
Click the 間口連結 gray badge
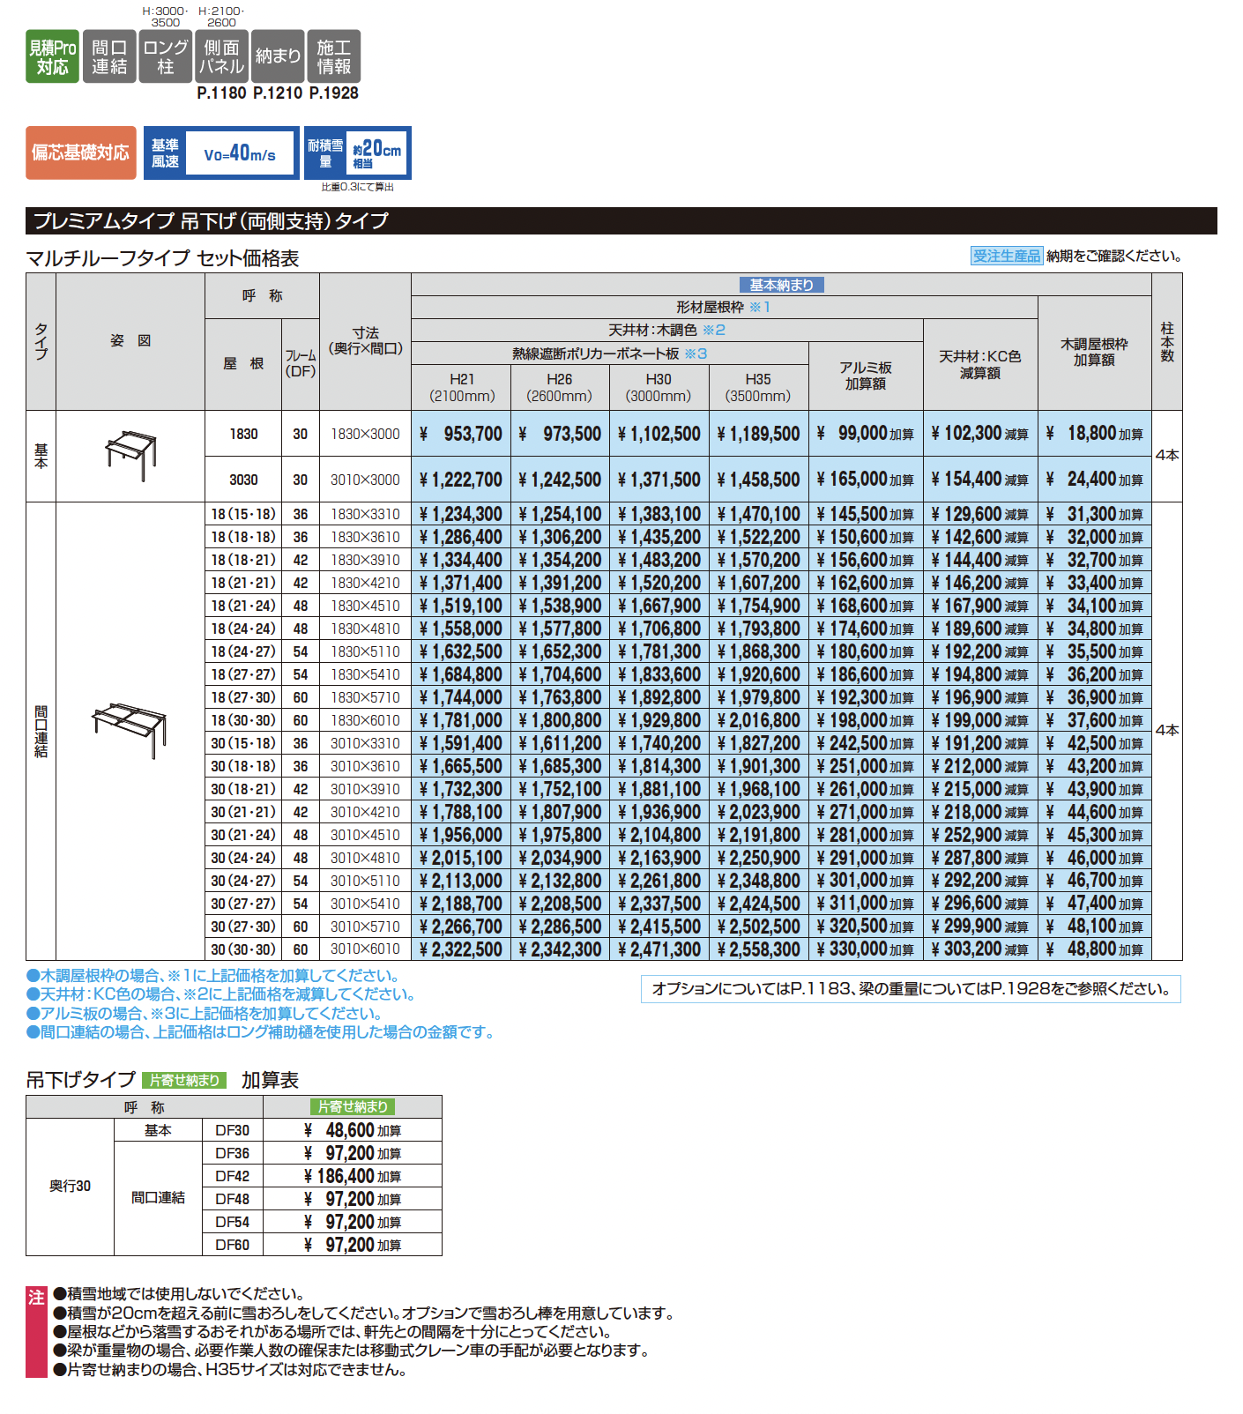(x=109, y=56)
